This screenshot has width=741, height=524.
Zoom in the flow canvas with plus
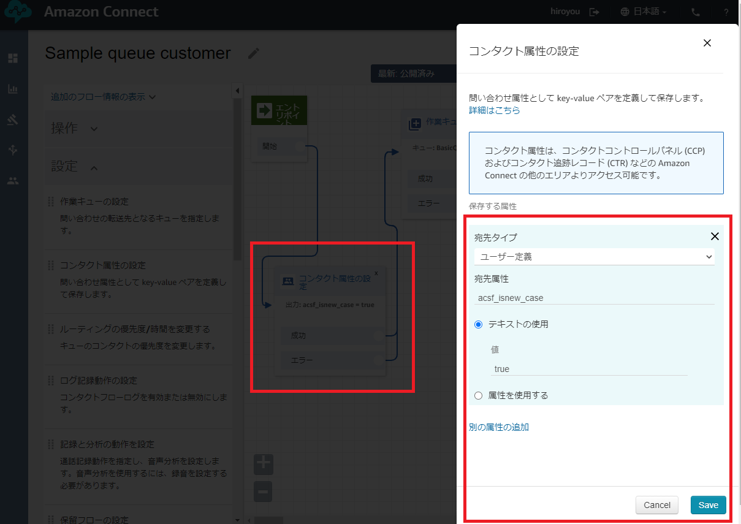pos(263,463)
